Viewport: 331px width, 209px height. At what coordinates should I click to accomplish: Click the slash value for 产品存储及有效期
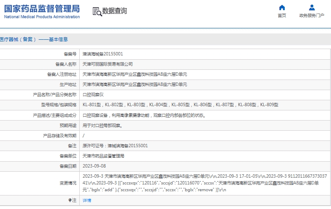point(83,136)
